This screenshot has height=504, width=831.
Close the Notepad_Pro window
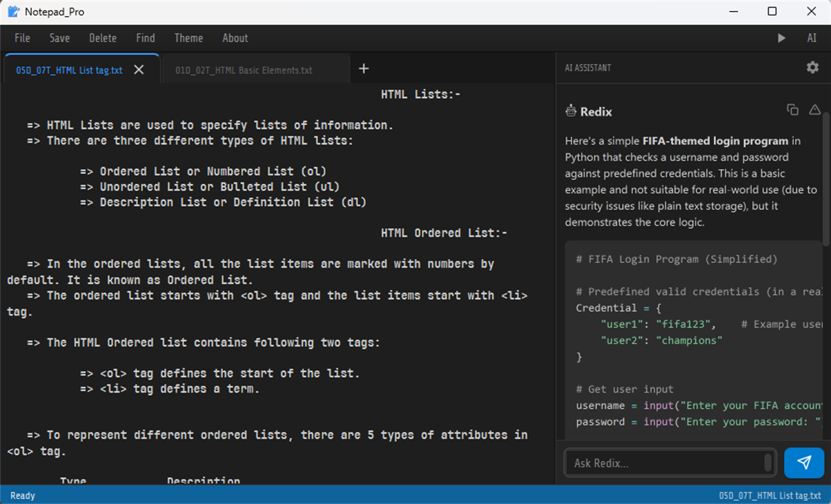pos(812,12)
